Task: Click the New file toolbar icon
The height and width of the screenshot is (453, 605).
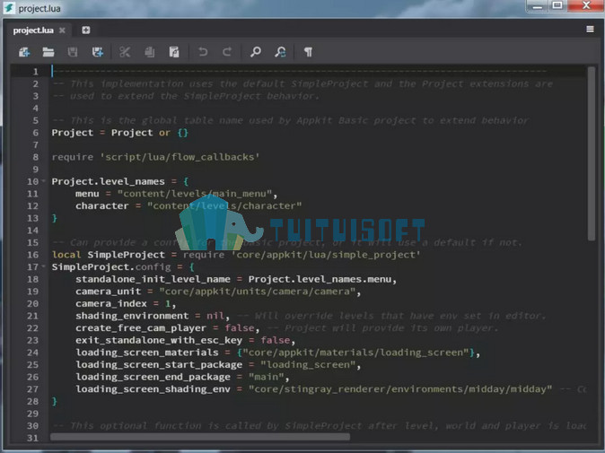Action: [x=24, y=52]
